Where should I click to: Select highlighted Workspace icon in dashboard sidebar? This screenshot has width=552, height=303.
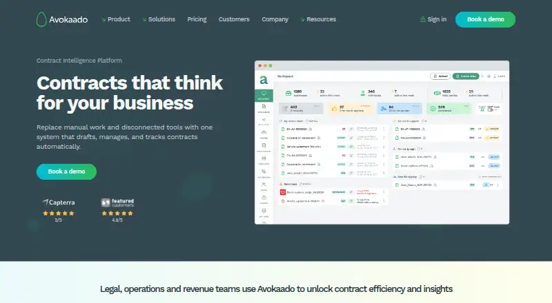pos(264,95)
